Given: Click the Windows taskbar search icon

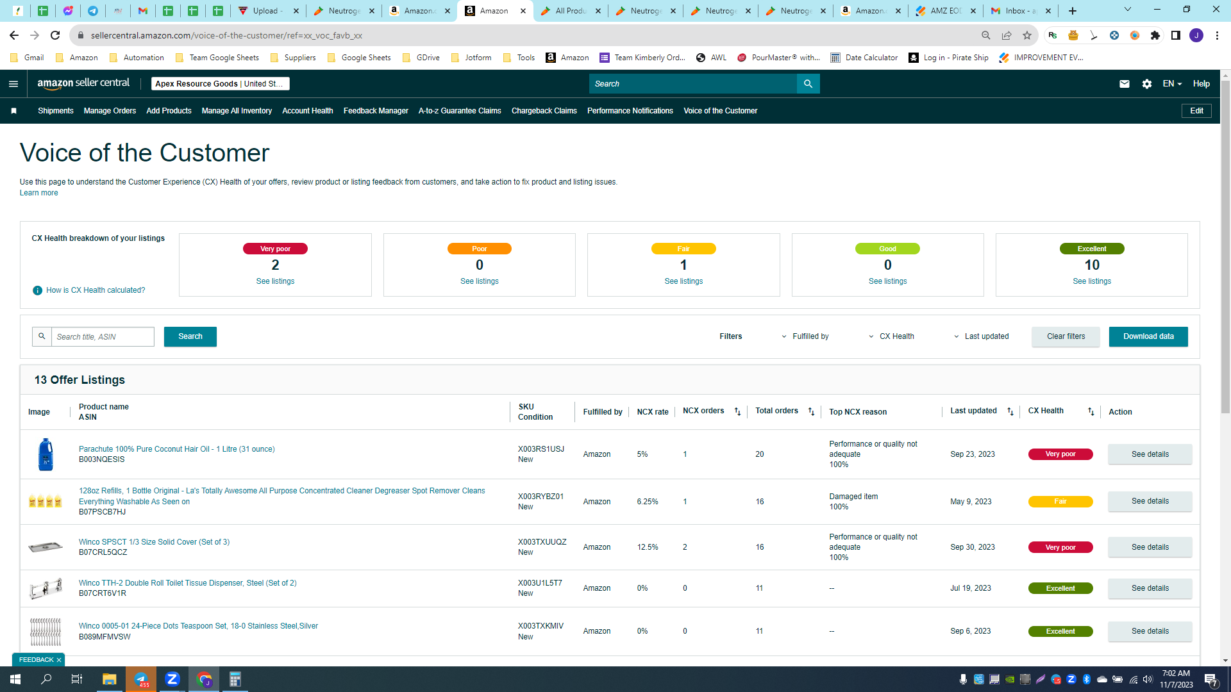Looking at the screenshot, I should [x=46, y=679].
